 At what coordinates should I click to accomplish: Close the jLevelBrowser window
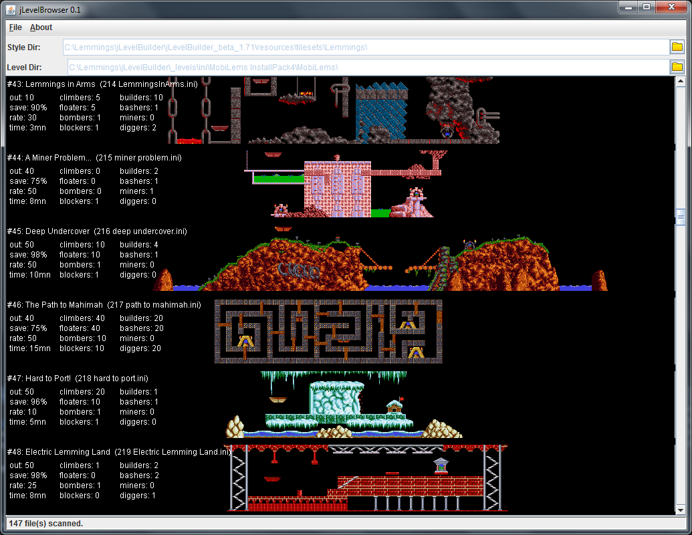click(672, 7)
